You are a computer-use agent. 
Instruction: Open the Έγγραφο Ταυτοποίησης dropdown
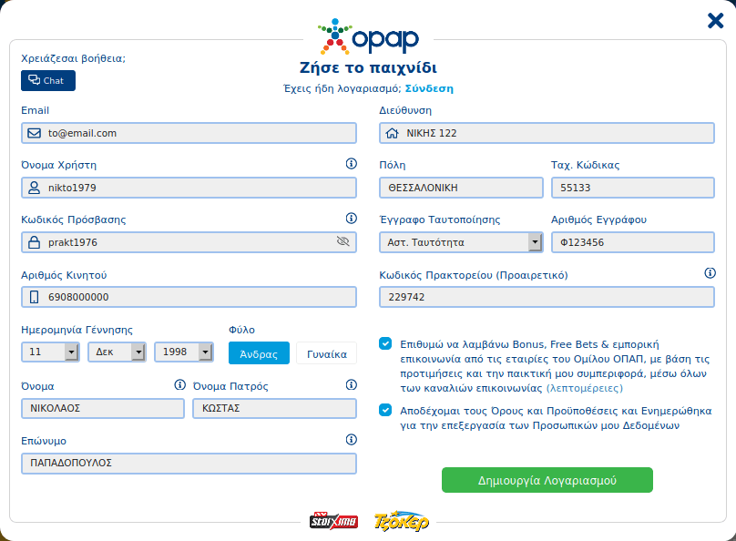tap(461, 242)
